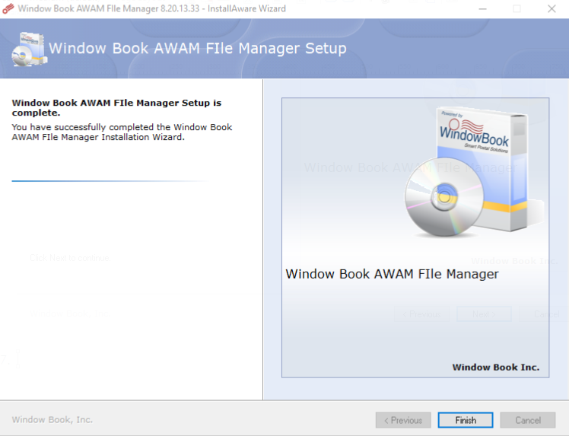Click the setup box icon in header
The image size is (569, 436).
29,49
